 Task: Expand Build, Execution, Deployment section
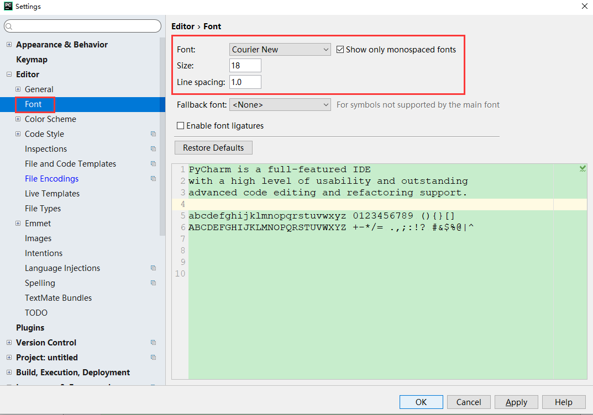point(9,373)
